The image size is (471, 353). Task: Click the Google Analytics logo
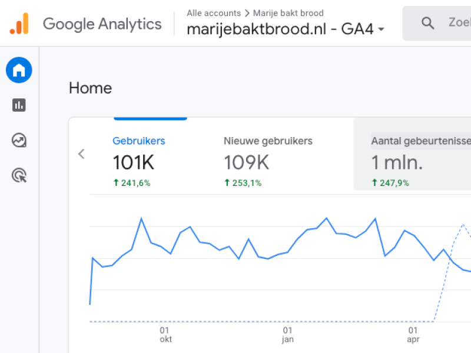pos(101,24)
